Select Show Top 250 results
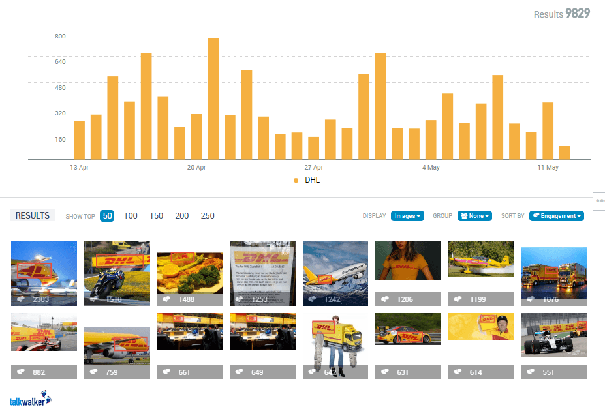The height and width of the screenshot is (407, 605). tap(208, 215)
